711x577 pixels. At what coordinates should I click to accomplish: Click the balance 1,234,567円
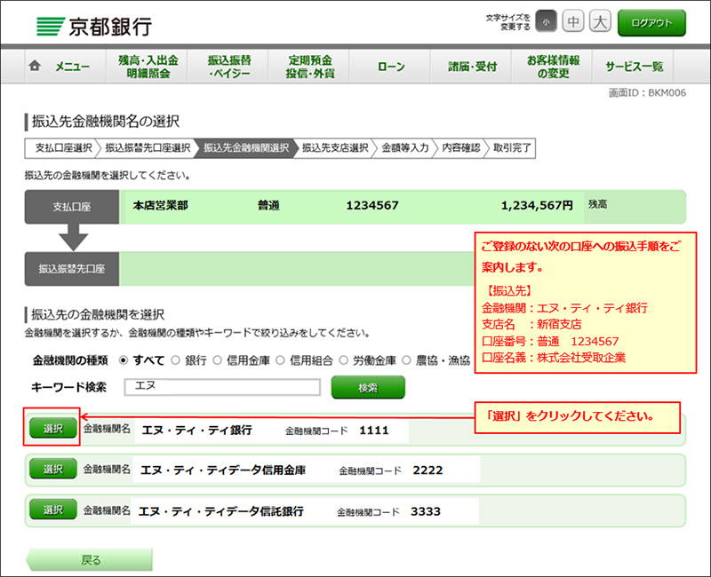(x=537, y=206)
